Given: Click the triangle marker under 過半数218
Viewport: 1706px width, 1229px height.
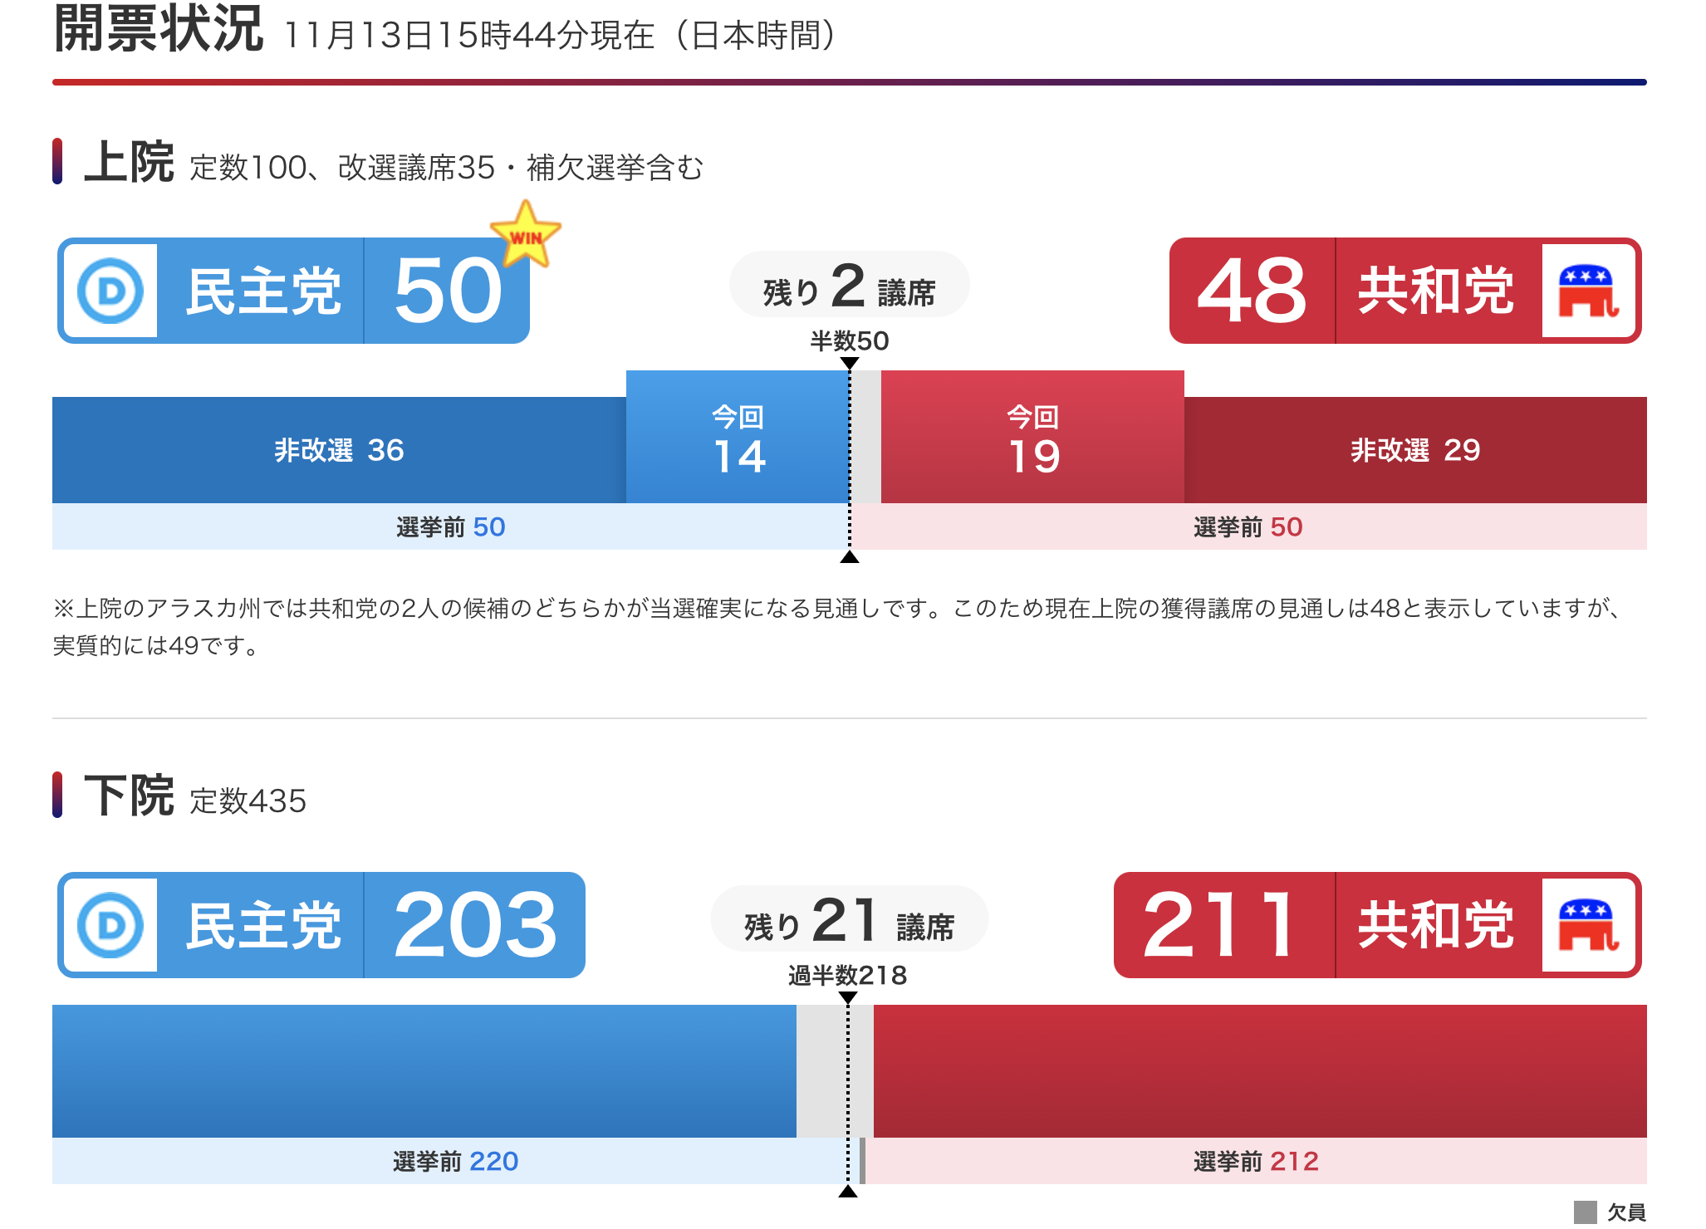Looking at the screenshot, I should pos(848,997).
